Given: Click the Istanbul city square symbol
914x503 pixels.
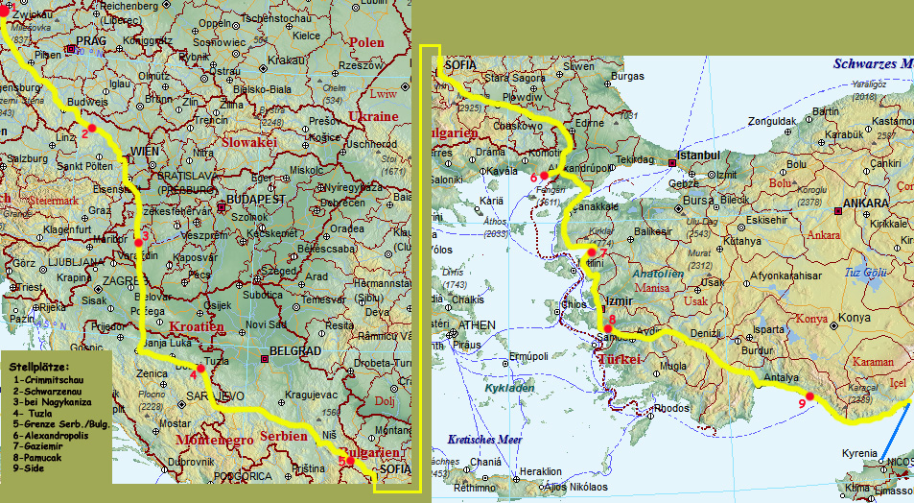Looking at the screenshot, I should tap(671, 162).
